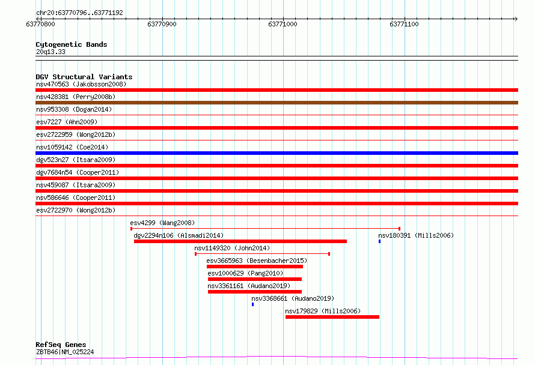Select the red esv1000629 variant bar
The height and width of the screenshot is (365, 535).
[x=255, y=279]
